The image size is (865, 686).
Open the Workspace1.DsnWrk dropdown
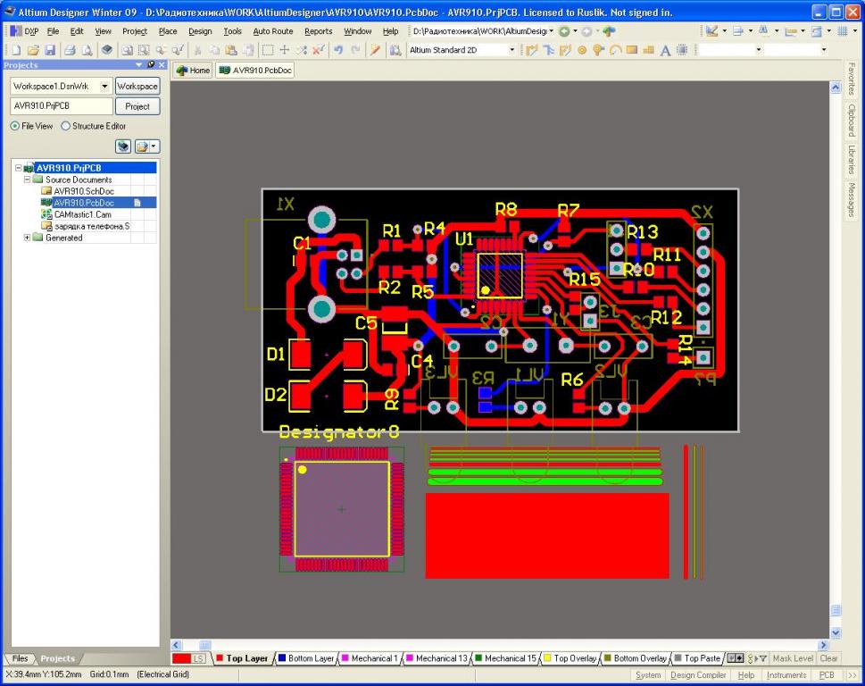(104, 87)
